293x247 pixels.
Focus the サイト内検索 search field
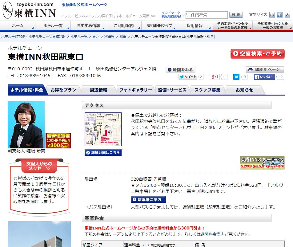[206, 15]
